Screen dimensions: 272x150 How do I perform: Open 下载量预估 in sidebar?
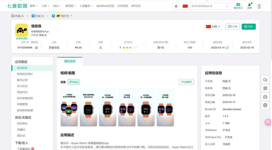point(24,149)
